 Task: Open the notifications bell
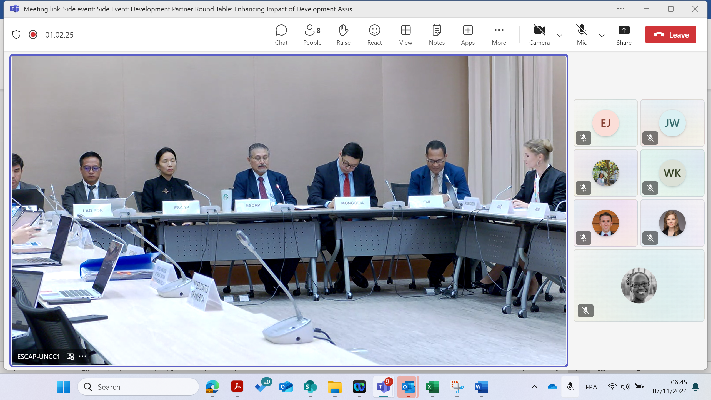(x=695, y=387)
